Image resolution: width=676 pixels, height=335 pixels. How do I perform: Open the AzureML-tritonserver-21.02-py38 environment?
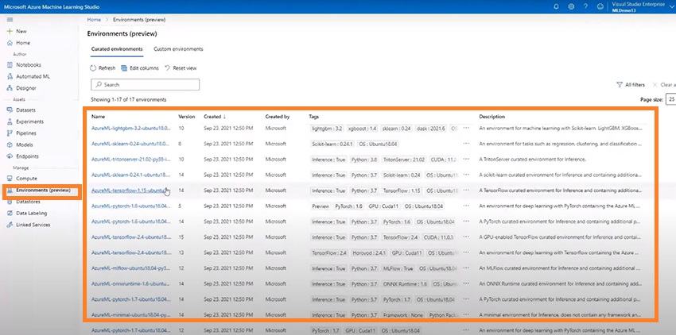(x=131, y=160)
